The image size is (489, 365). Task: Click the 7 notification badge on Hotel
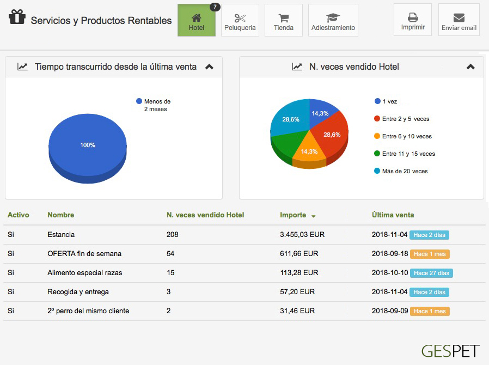point(215,7)
